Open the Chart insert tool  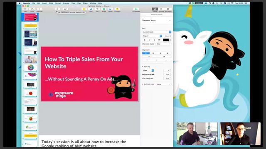tap(91, 9)
